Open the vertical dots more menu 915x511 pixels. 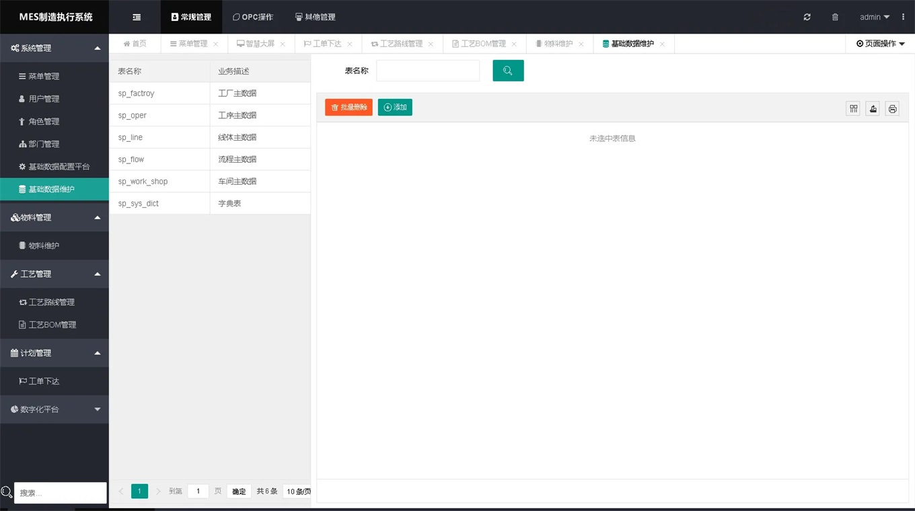(x=903, y=17)
